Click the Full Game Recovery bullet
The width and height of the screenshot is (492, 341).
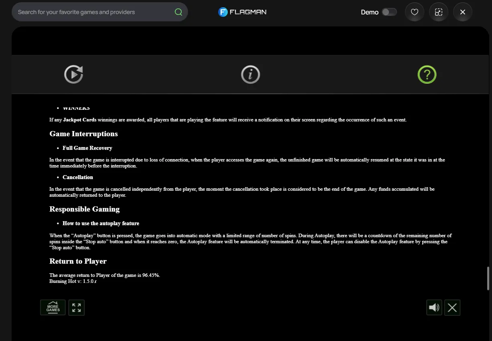coord(87,148)
